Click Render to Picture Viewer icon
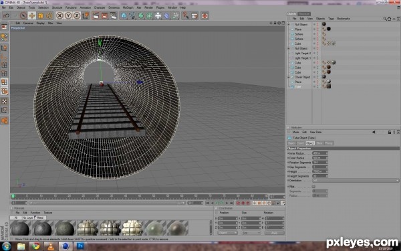The height and width of the screenshot is (251, 401). click(x=104, y=15)
